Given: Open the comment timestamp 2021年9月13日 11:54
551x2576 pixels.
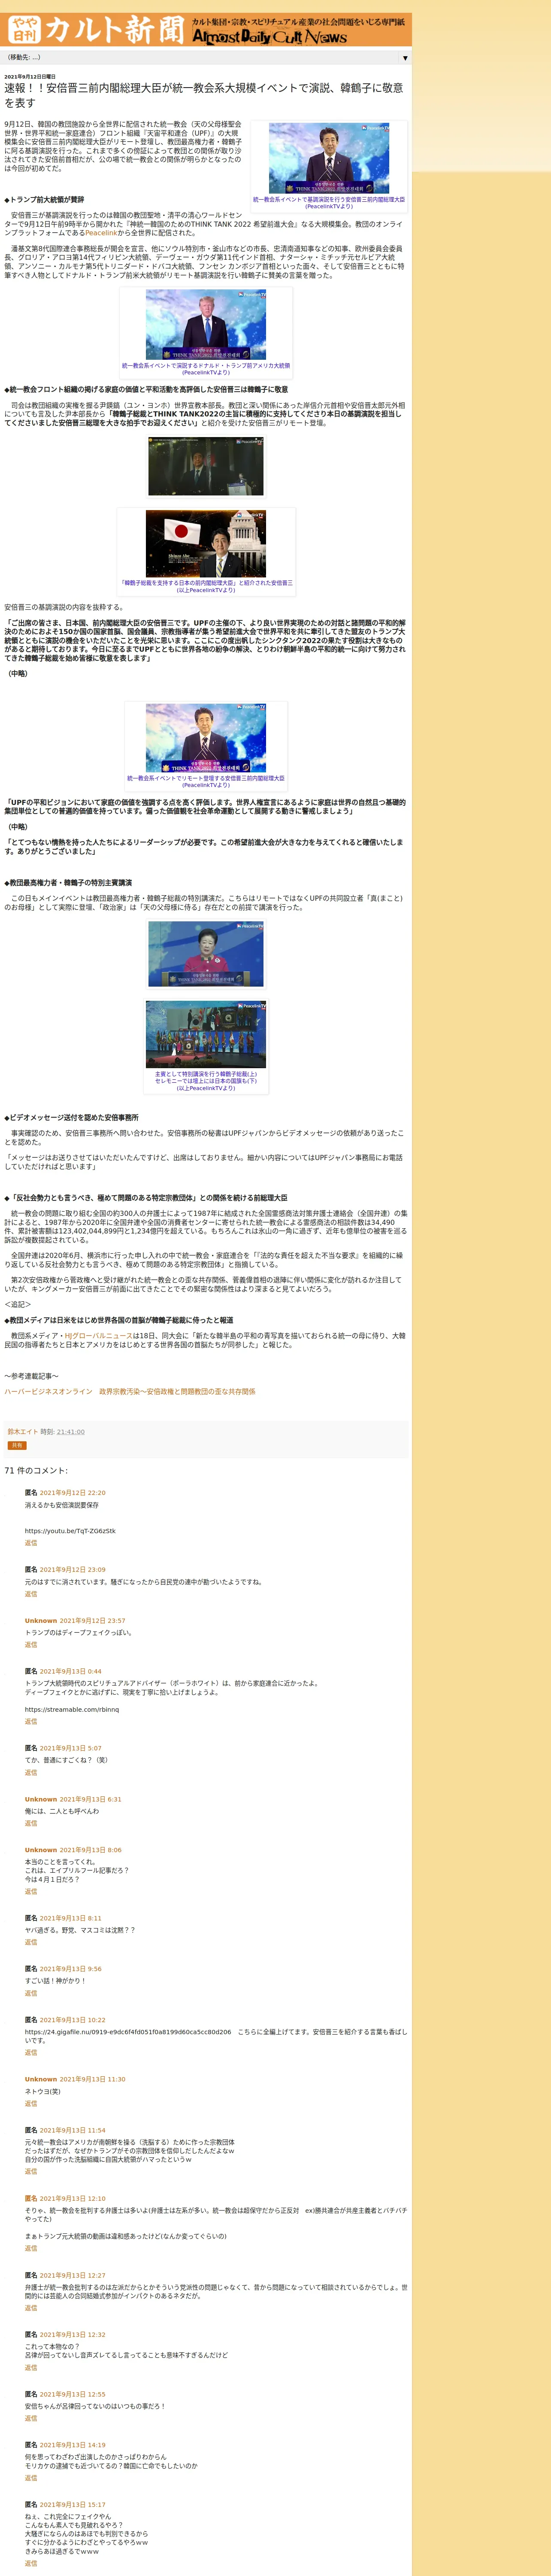Looking at the screenshot, I should (72, 2130).
